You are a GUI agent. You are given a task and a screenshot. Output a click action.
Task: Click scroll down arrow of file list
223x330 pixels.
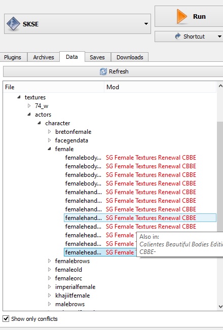click(x=220, y=307)
